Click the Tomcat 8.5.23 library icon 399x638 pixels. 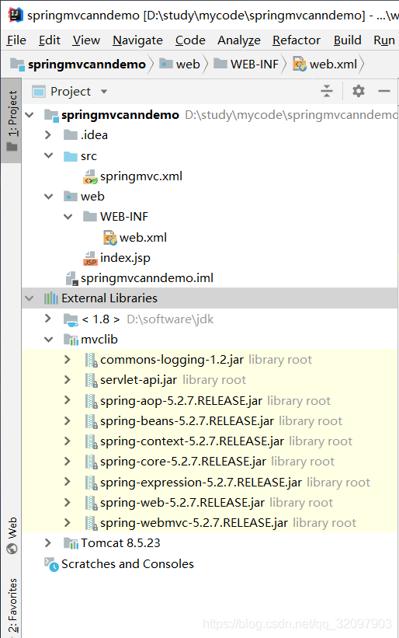[71, 543]
